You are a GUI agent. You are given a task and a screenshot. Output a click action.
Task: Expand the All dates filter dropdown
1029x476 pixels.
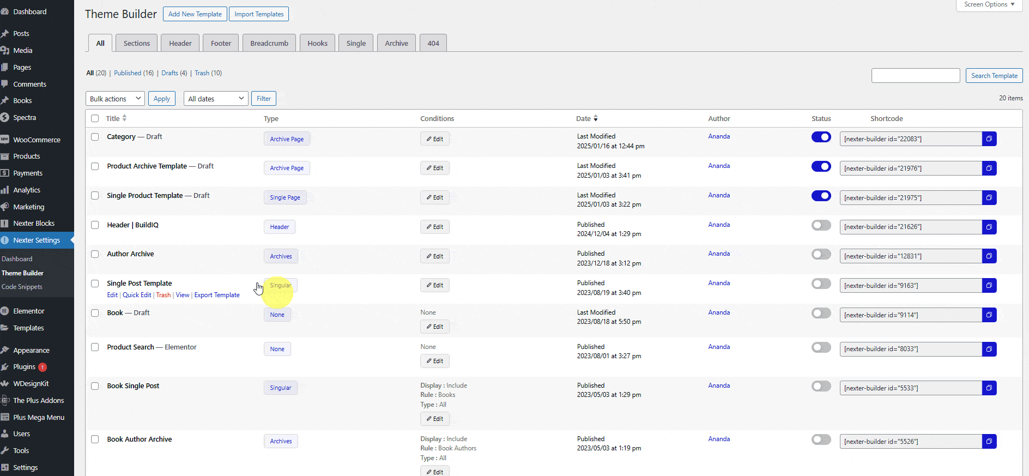click(x=216, y=99)
